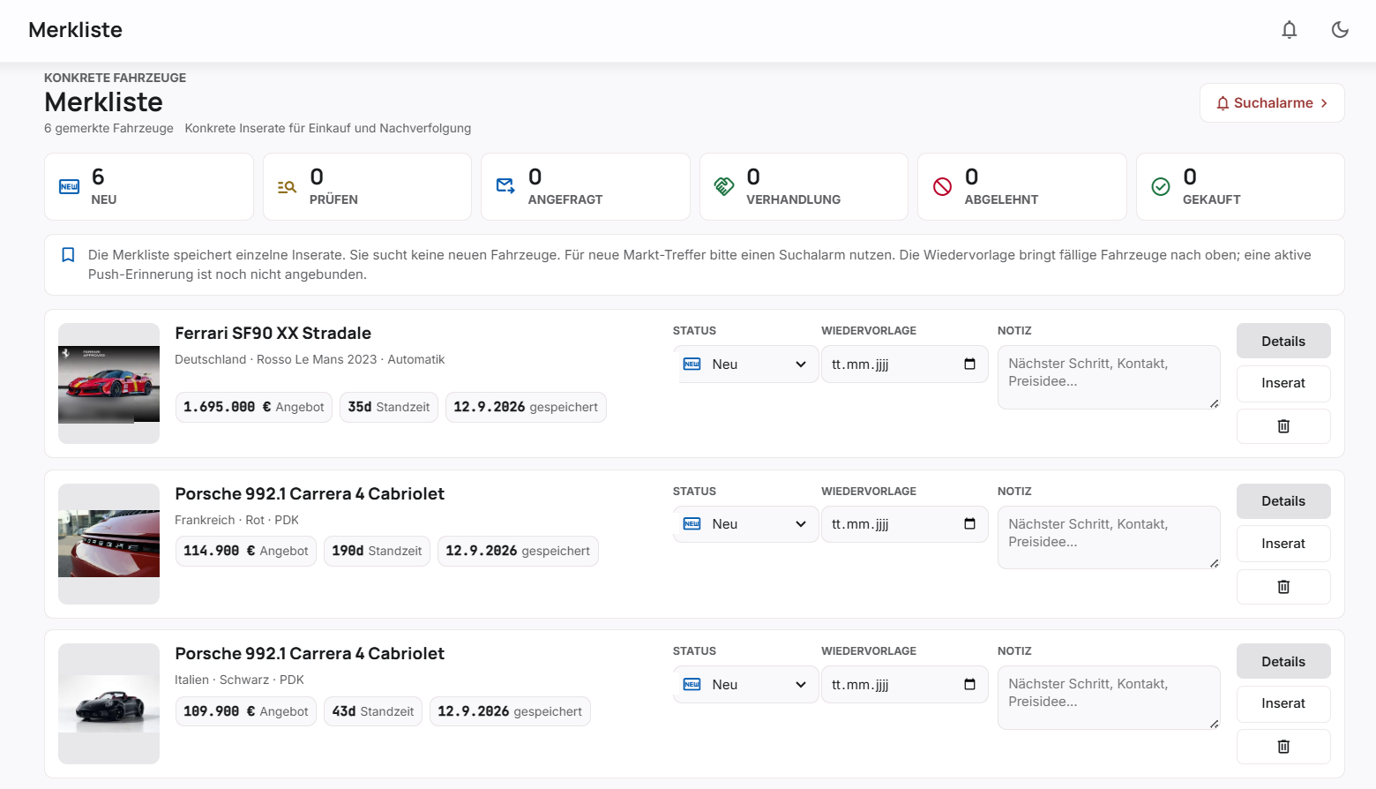Open the Inserat for Frankreich Porsche

[x=1283, y=544]
